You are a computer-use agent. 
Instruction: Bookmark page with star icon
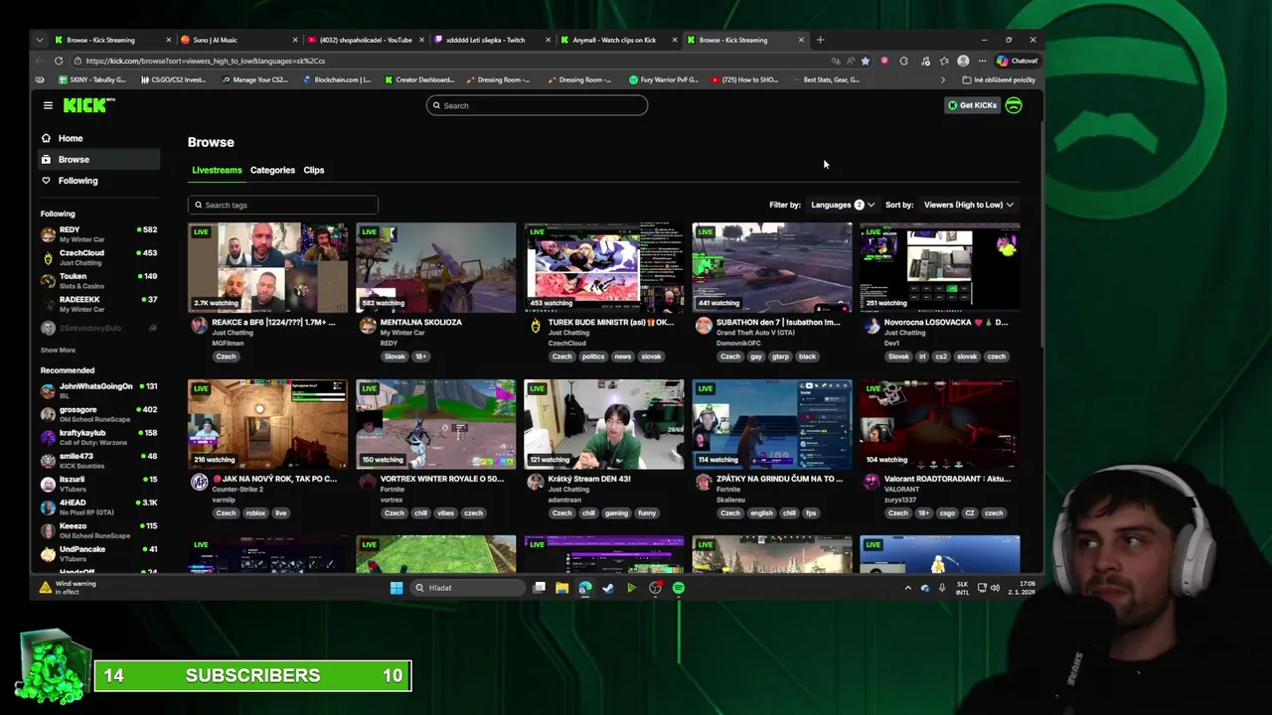click(865, 61)
